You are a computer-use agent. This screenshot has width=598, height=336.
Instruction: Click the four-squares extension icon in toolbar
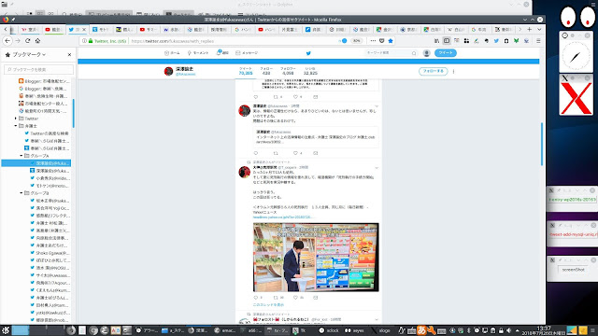point(466,41)
